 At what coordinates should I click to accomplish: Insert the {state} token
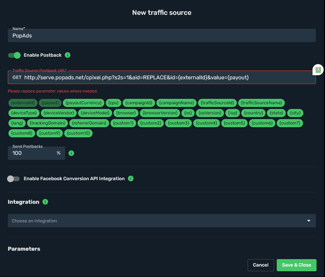tap(276, 113)
